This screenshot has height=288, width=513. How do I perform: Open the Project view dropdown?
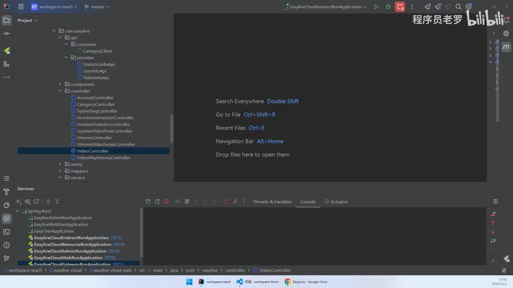click(x=27, y=20)
